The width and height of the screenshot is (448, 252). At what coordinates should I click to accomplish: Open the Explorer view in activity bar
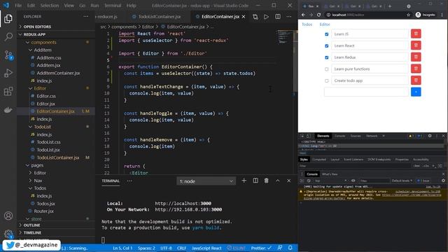pyautogui.click(x=8, y=19)
